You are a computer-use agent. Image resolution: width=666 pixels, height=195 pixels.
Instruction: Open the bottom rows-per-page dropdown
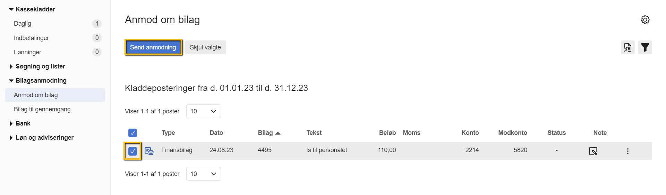click(203, 174)
